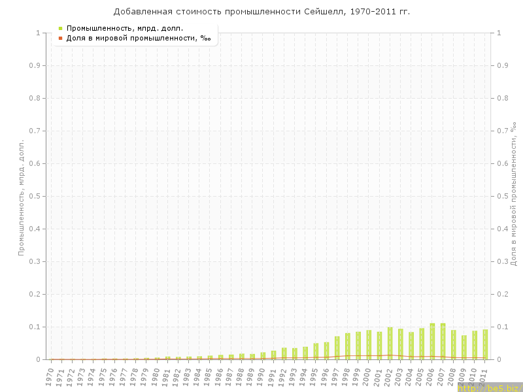Viewport: 523px width, 392px height.
Task: Click the bar for year 1997
Action: click(x=337, y=348)
